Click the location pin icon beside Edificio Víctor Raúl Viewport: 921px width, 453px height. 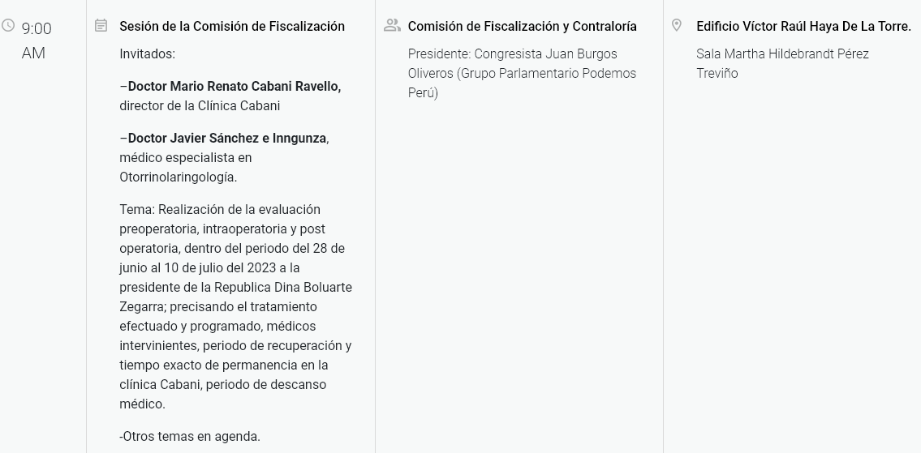[x=677, y=25]
